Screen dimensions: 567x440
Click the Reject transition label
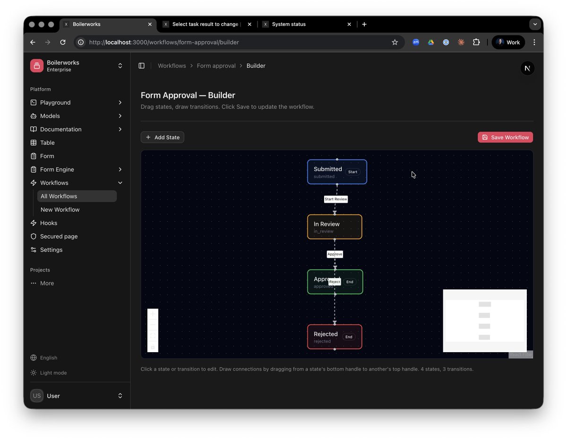pos(335,282)
